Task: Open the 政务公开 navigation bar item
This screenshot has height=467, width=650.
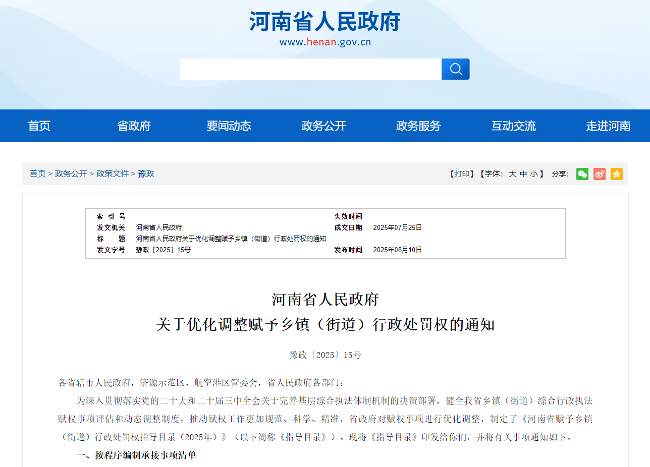Action: [323, 126]
